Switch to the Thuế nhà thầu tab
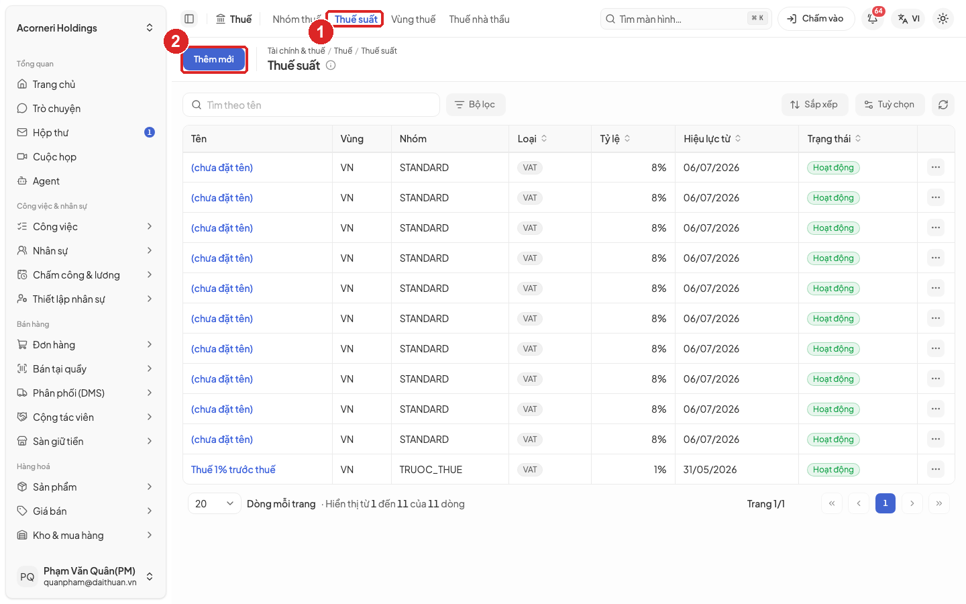 479,19
